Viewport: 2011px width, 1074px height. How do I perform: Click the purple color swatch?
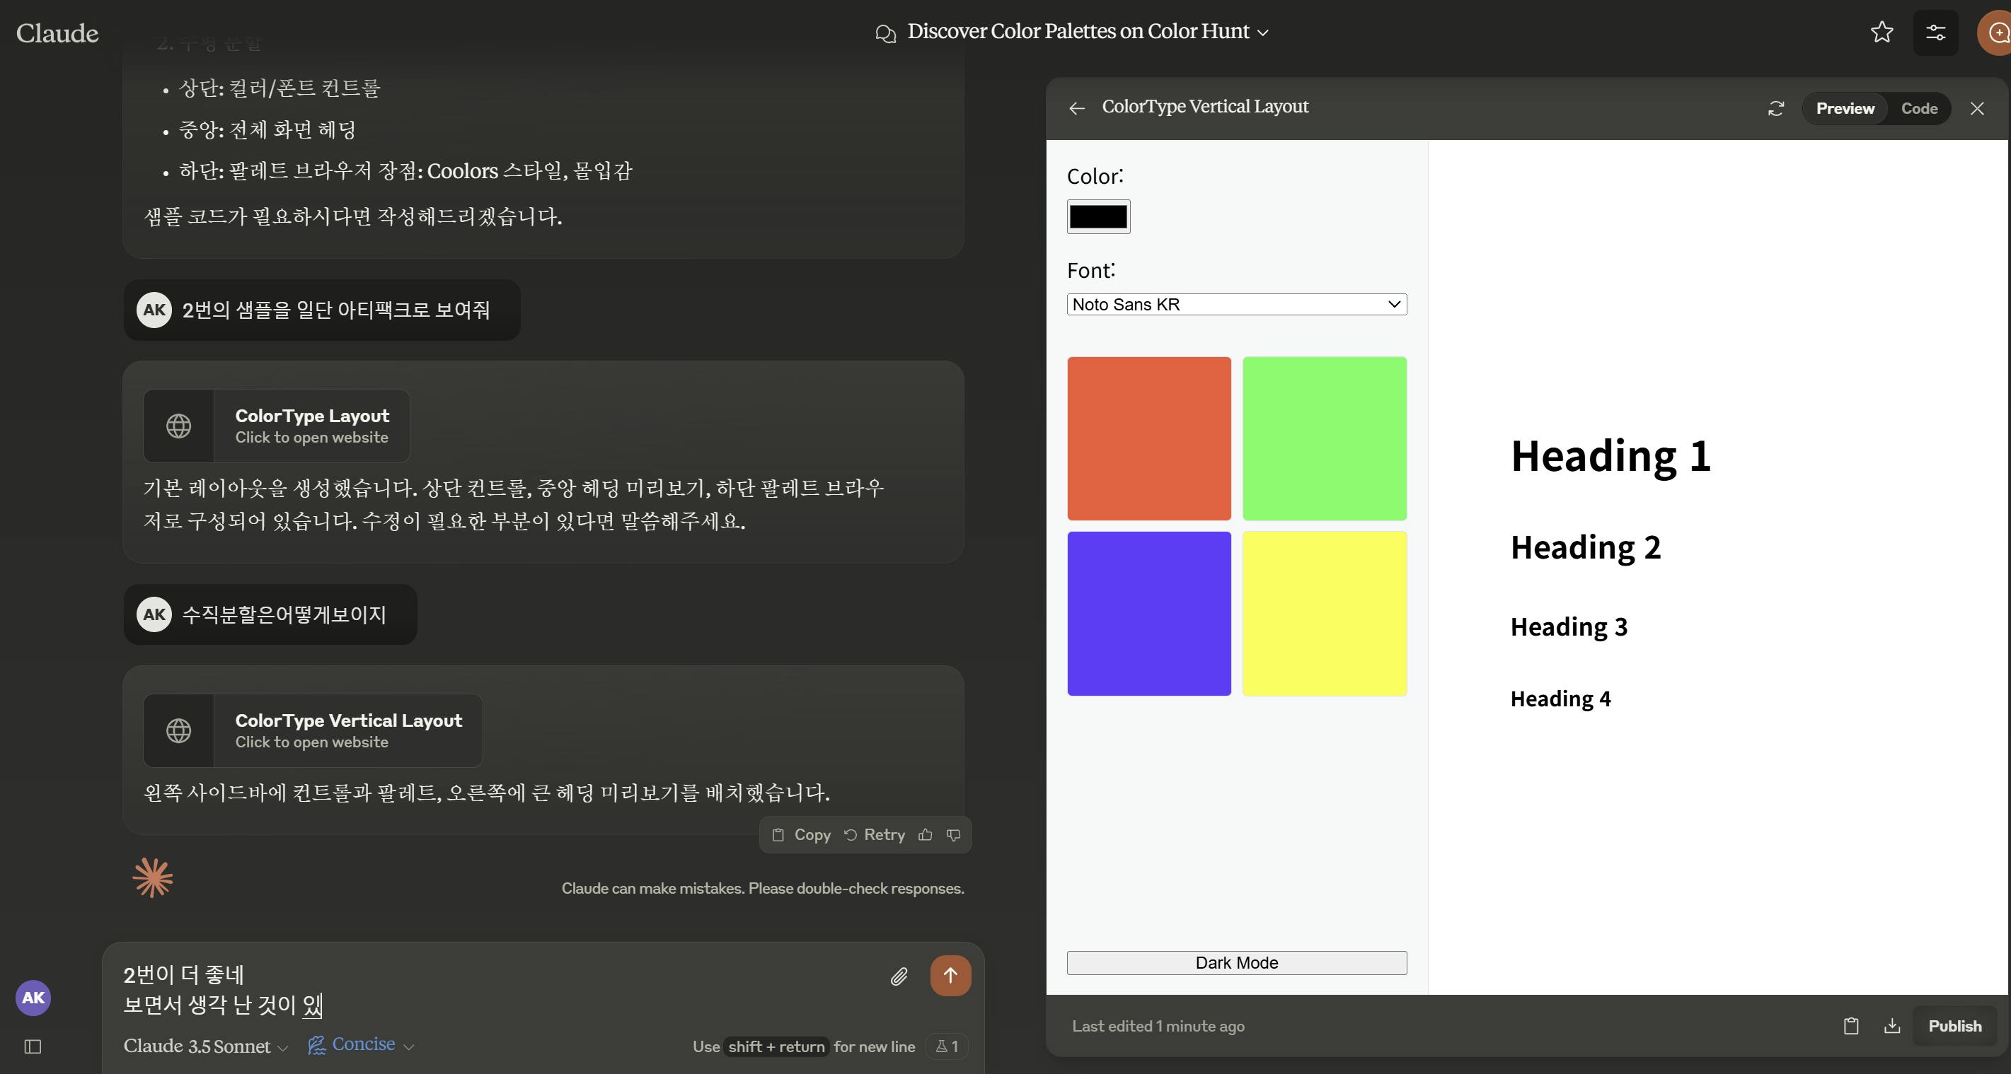point(1148,613)
